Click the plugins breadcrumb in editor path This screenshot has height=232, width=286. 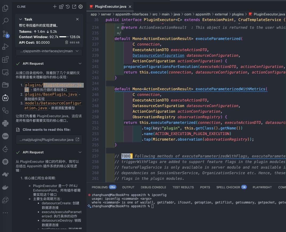[x=238, y=14]
